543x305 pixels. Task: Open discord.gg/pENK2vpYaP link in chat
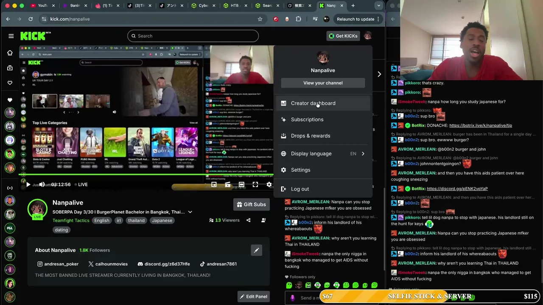point(457,189)
